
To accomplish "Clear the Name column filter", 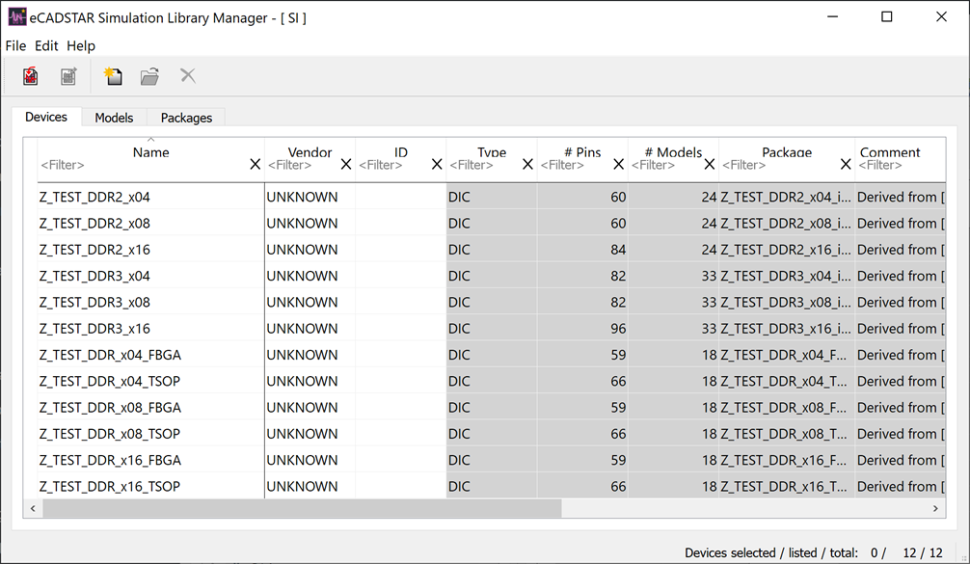I will click(x=255, y=165).
